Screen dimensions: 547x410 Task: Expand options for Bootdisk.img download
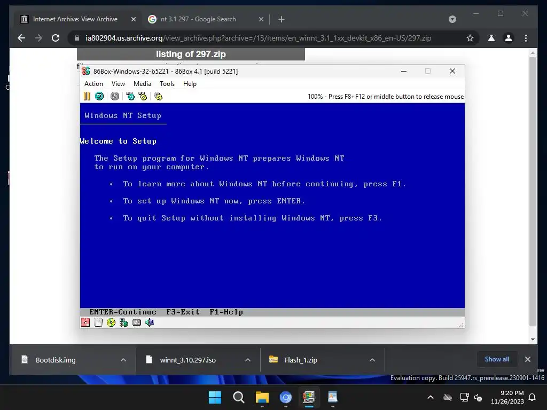(x=123, y=360)
